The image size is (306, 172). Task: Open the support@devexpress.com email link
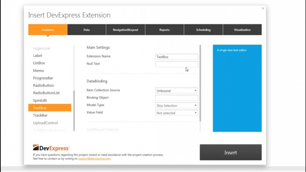(x=94, y=159)
